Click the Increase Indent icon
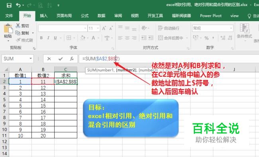Screen dimensions: 259x157 pos(151,38)
